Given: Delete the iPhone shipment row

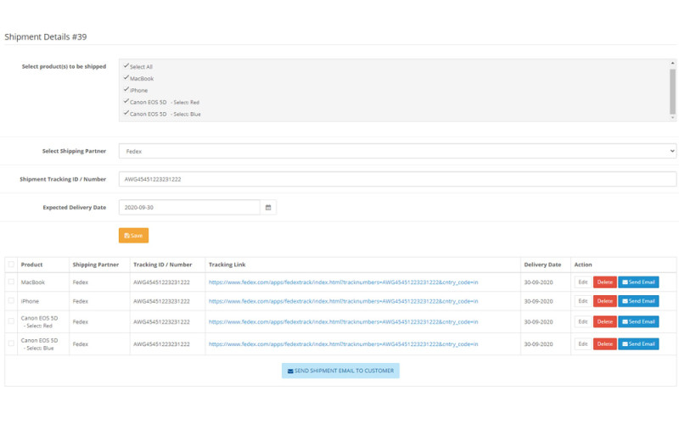Looking at the screenshot, I should [x=604, y=301].
